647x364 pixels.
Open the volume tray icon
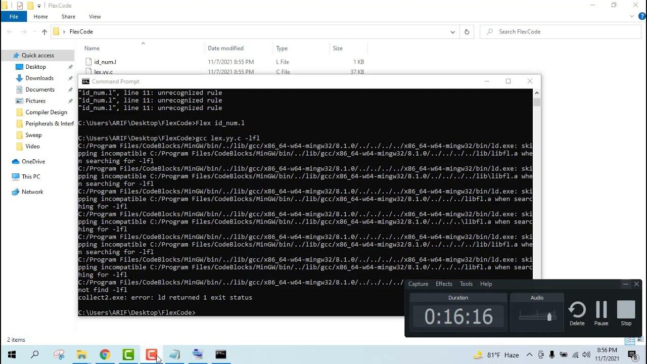click(x=586, y=355)
